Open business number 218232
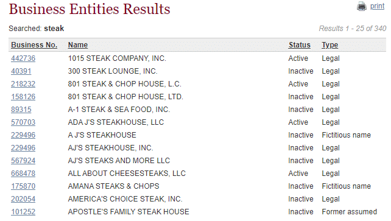Image resolution: width=391 pixels, height=221 pixels. [x=23, y=84]
